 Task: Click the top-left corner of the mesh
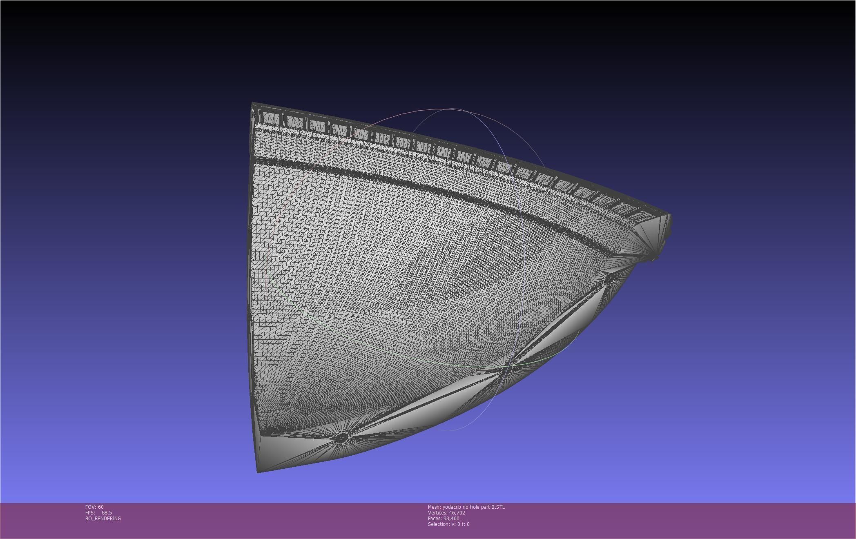coord(253,105)
